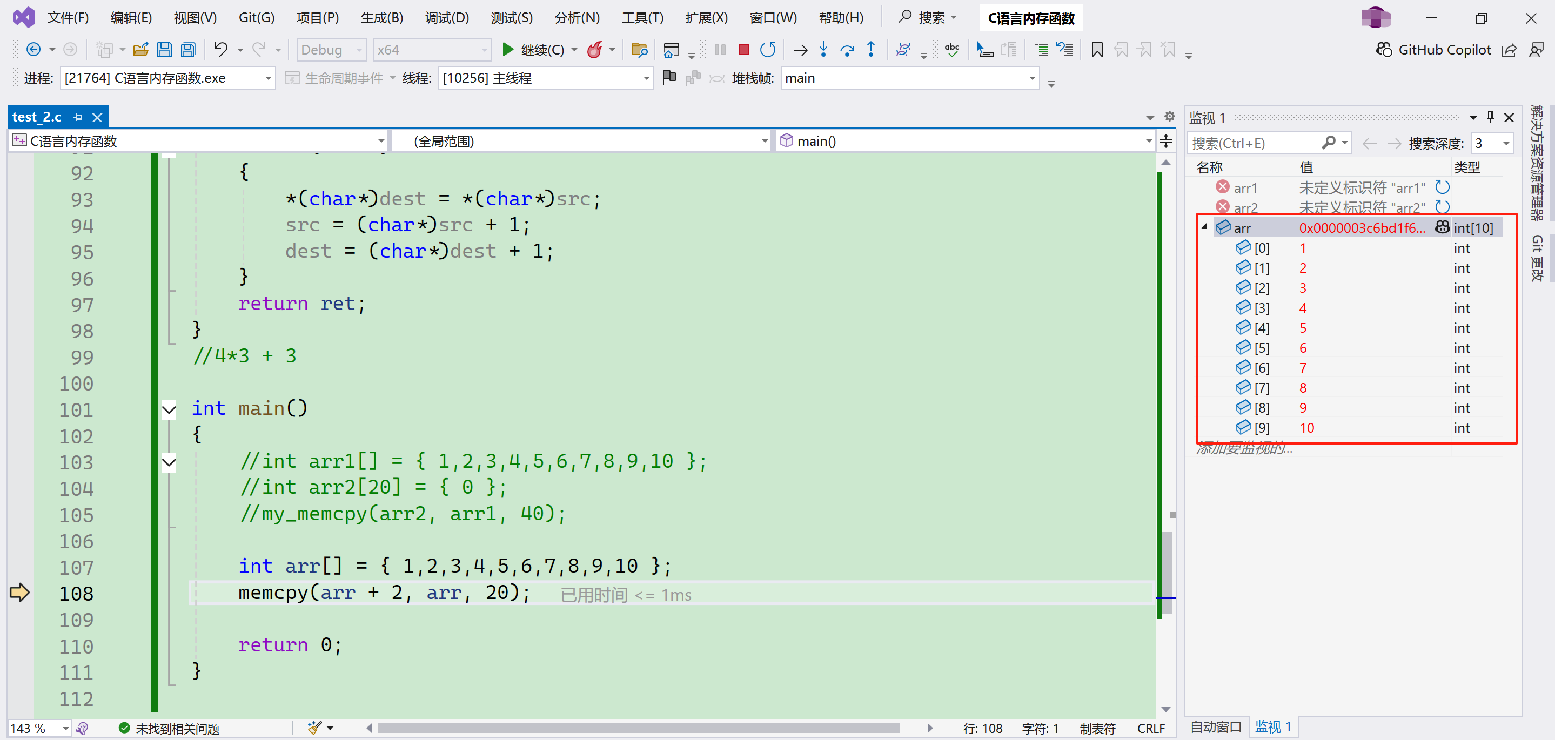Viewport: 1555px width, 740px height.
Task: Click the Bookmark toggle icon
Action: [1097, 50]
